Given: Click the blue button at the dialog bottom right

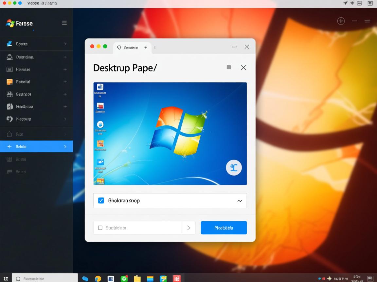Looking at the screenshot, I should (224, 228).
